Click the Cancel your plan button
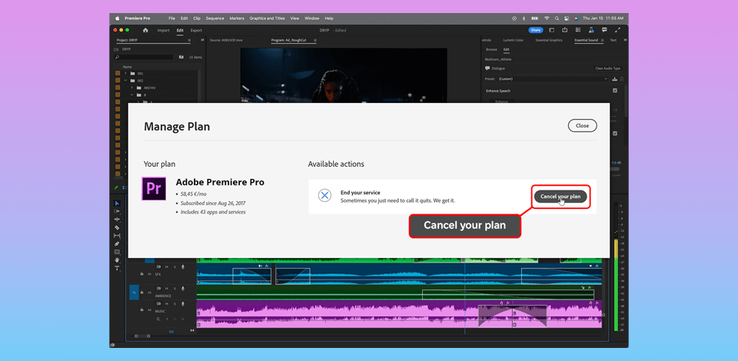The width and height of the screenshot is (738, 361). [x=560, y=197]
